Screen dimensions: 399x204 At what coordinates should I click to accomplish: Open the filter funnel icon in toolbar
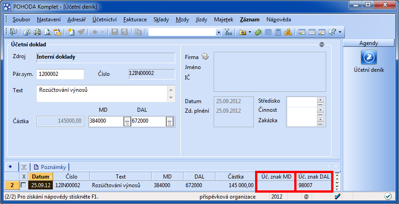[x=228, y=32]
